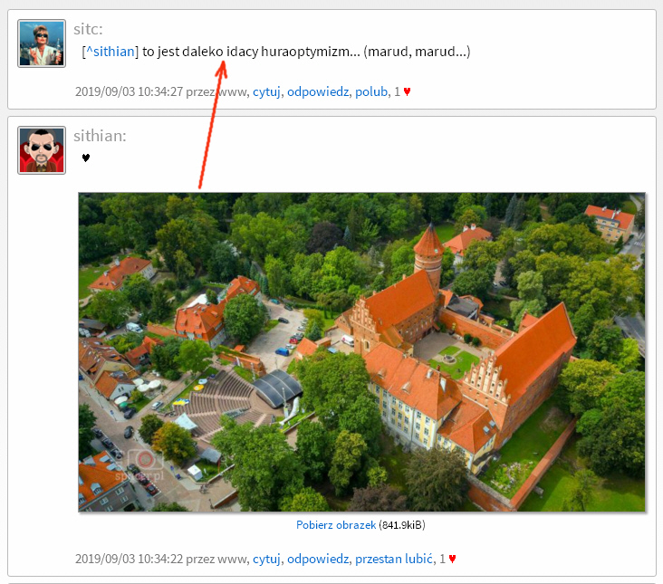Click odpowiedz in sitc's post
Image resolution: width=663 pixels, height=584 pixels.
[318, 91]
